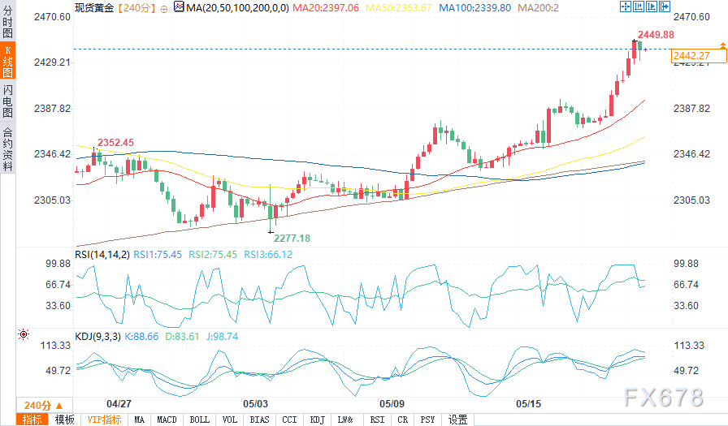Click the red sun icon beside the KDJ panel
728x426 pixels.
24,333
